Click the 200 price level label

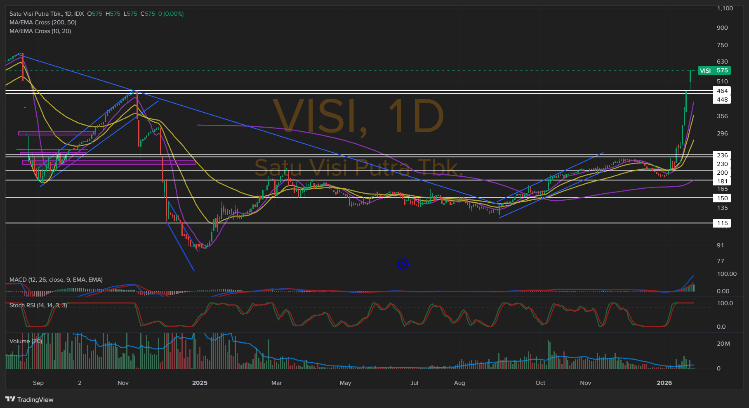722,173
